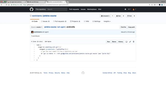Open the user avatar menu in header

pyautogui.click(x=134, y=9)
